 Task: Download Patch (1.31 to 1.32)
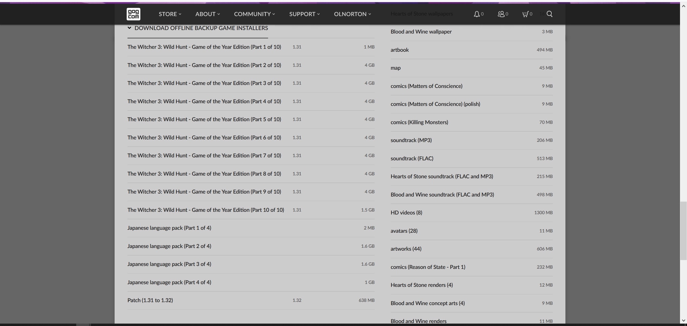click(251, 300)
